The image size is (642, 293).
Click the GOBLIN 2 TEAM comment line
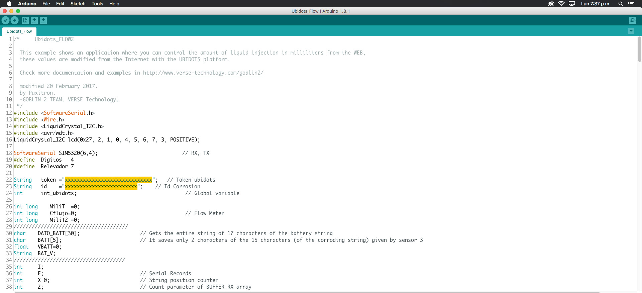coord(69,100)
